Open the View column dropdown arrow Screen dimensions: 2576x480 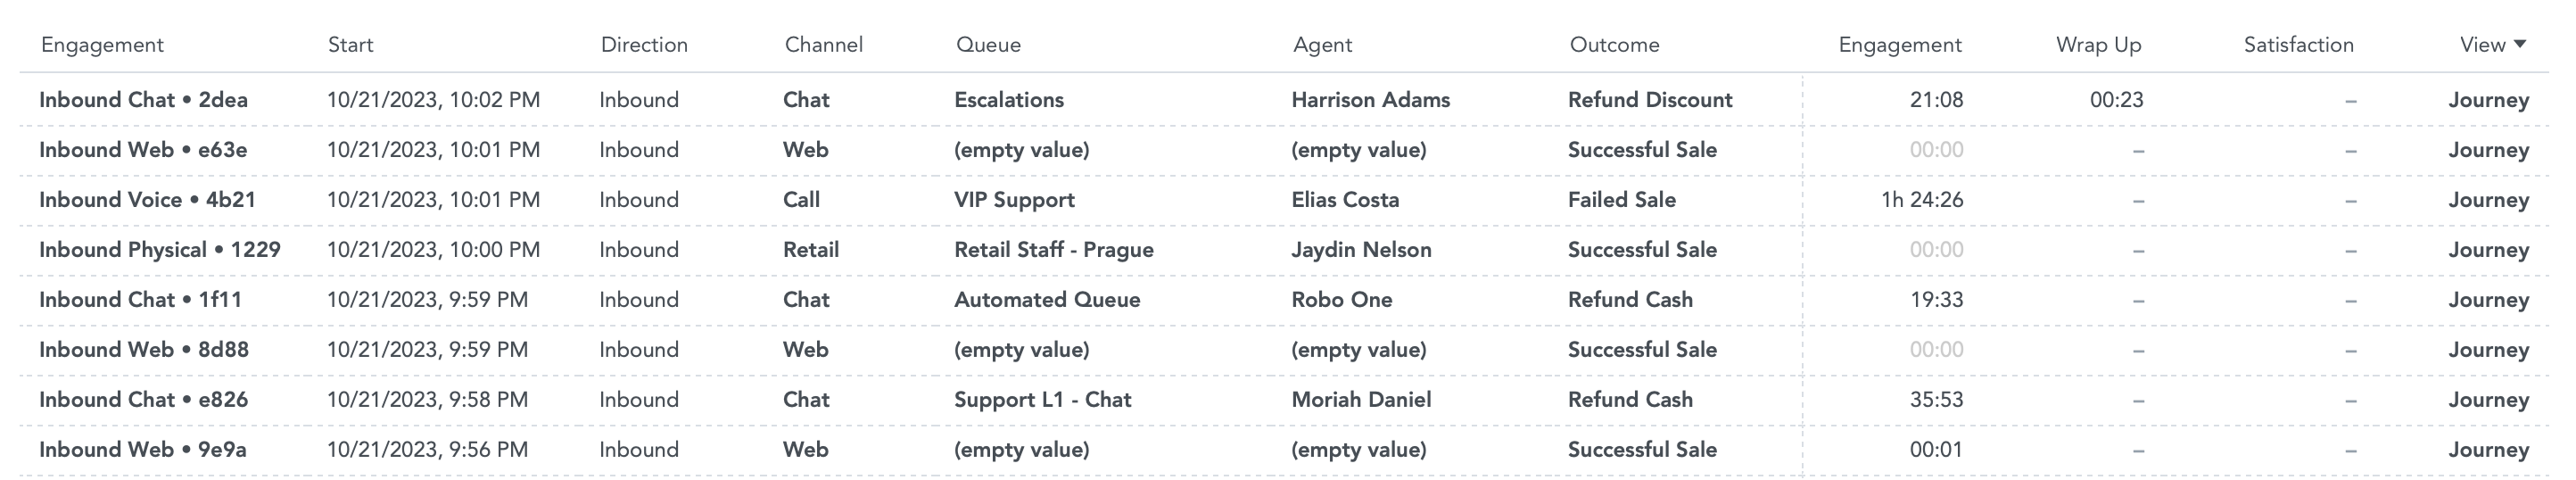2519,44
